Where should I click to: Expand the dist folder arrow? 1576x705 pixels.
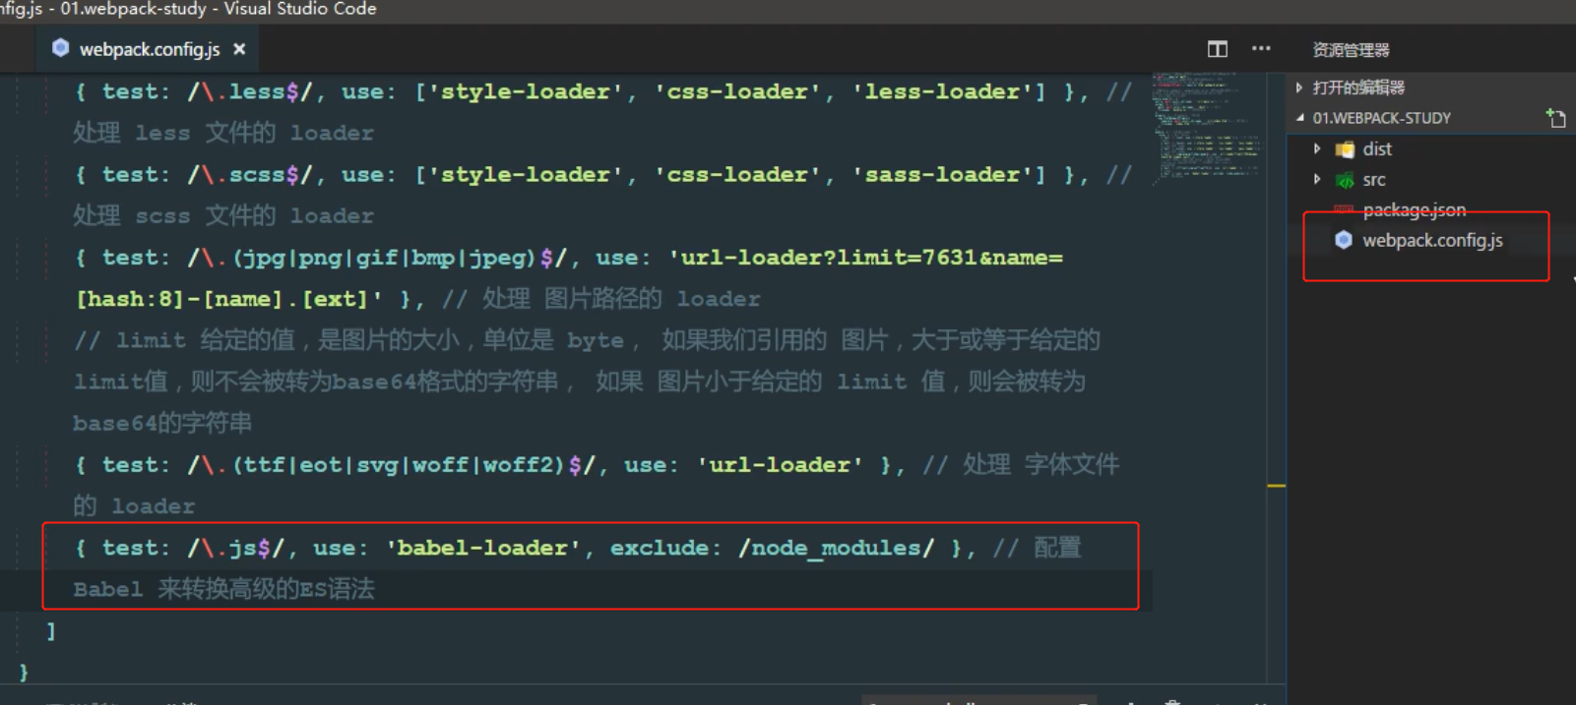pos(1317,148)
